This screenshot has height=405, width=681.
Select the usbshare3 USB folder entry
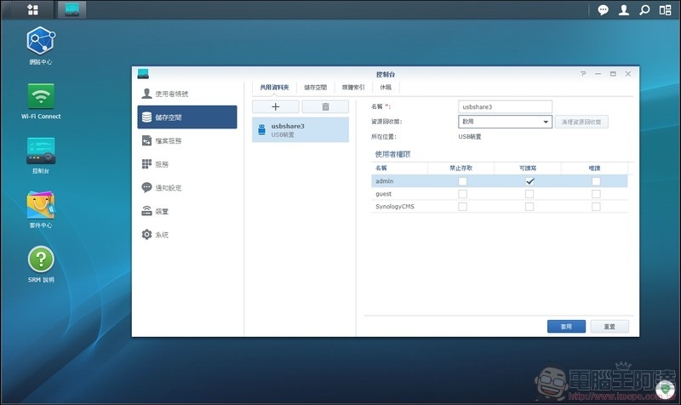[x=300, y=130]
